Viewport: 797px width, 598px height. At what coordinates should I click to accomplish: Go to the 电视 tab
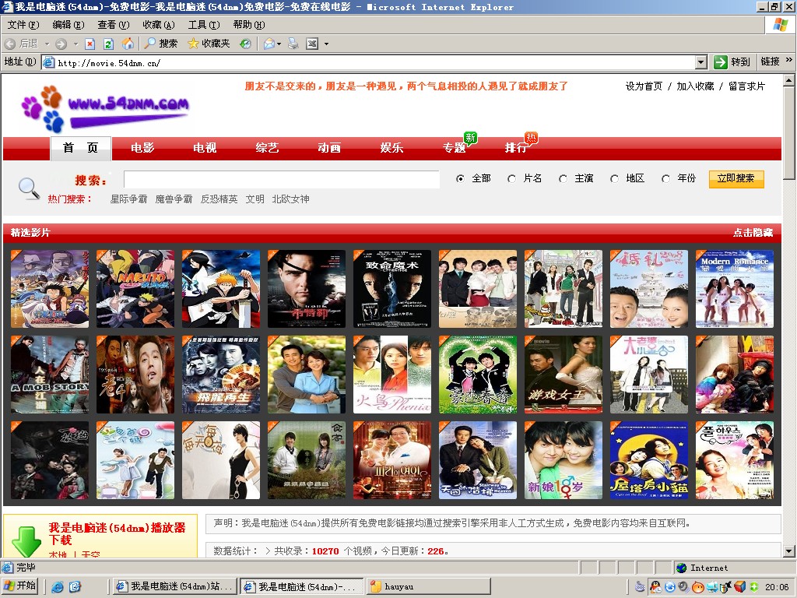coord(205,148)
